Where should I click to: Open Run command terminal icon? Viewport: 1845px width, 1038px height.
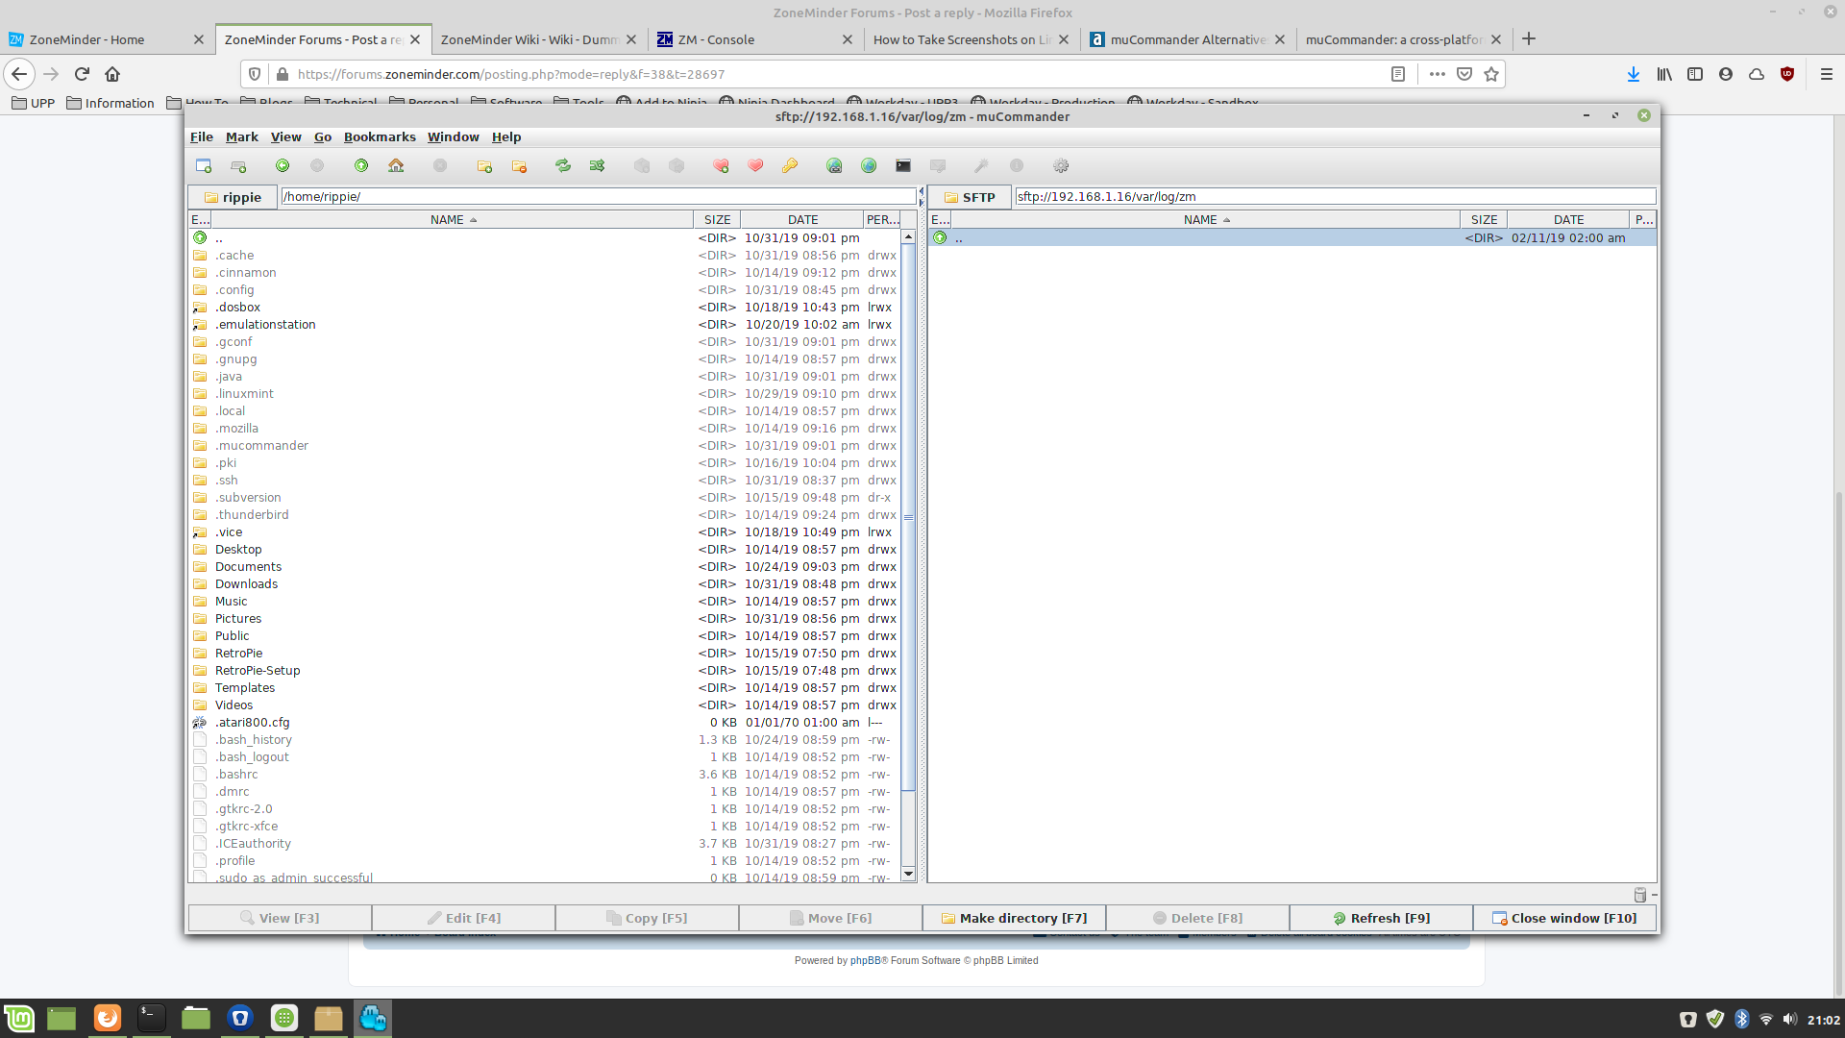903,165
